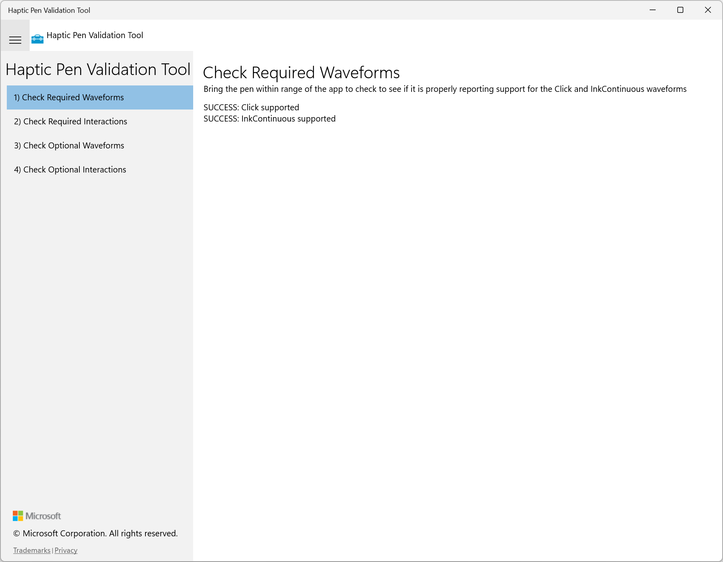Close the Haptic Pen Validation Tool window
Viewport: 723px width, 562px height.
click(708, 10)
